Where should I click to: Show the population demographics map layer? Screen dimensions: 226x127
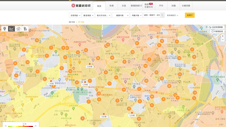pos(25,29)
